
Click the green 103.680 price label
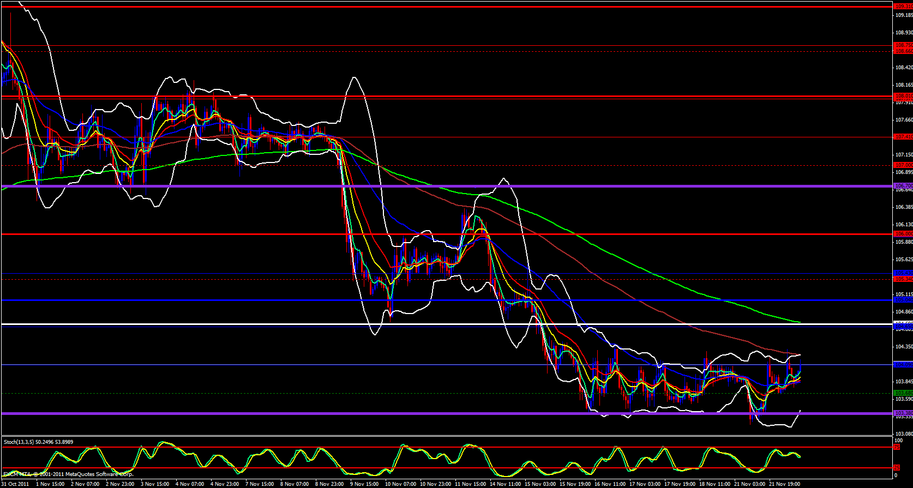pos(903,393)
